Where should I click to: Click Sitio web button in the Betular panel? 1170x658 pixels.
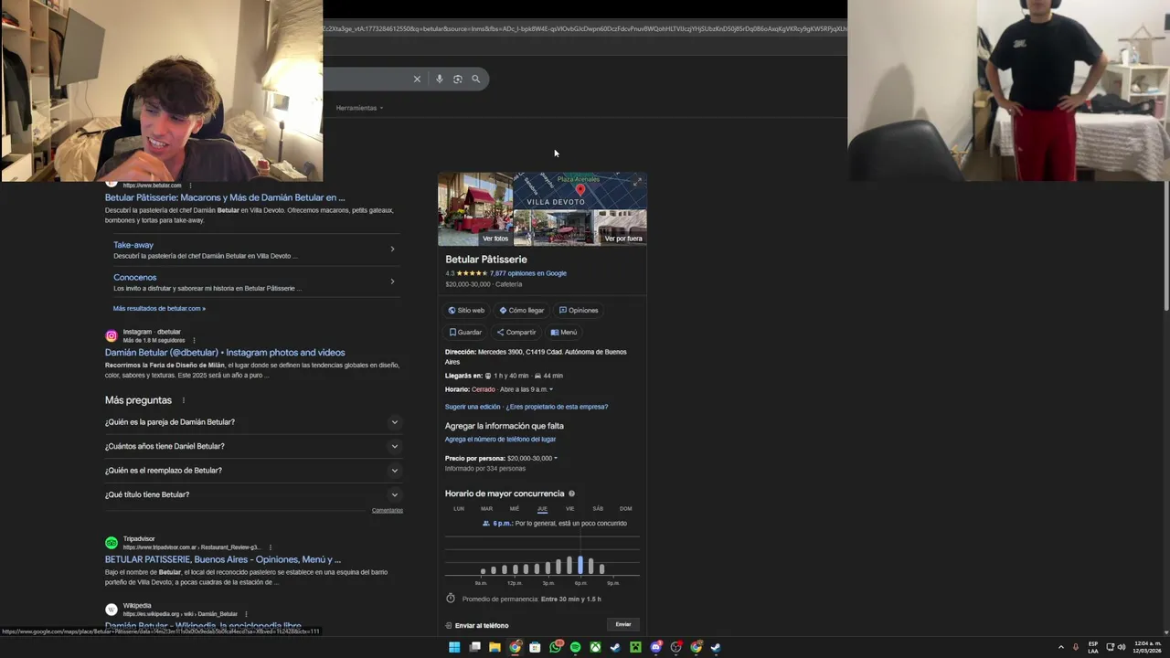pos(466,310)
